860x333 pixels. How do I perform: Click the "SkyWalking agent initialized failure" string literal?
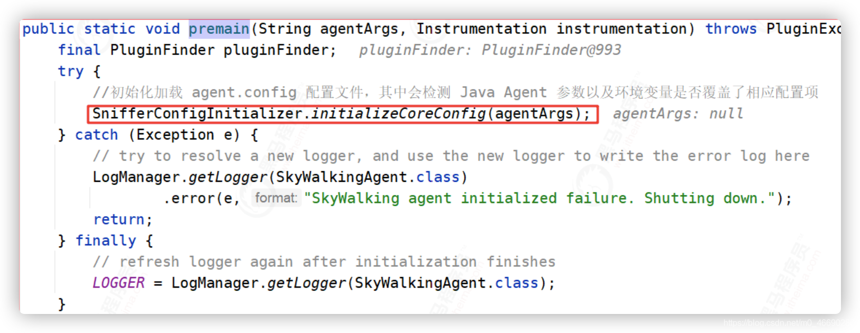(x=543, y=198)
